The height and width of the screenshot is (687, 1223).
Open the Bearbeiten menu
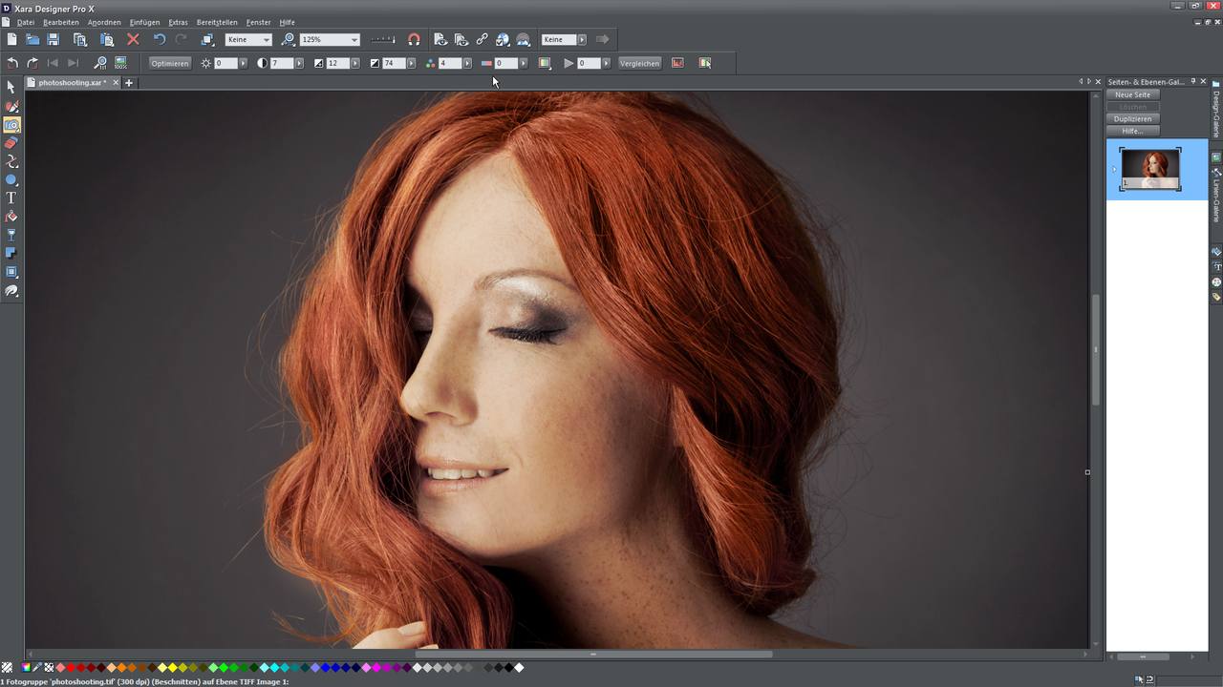(x=61, y=22)
